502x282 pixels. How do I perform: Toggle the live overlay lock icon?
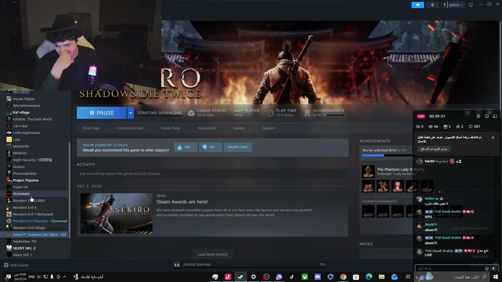(478, 116)
